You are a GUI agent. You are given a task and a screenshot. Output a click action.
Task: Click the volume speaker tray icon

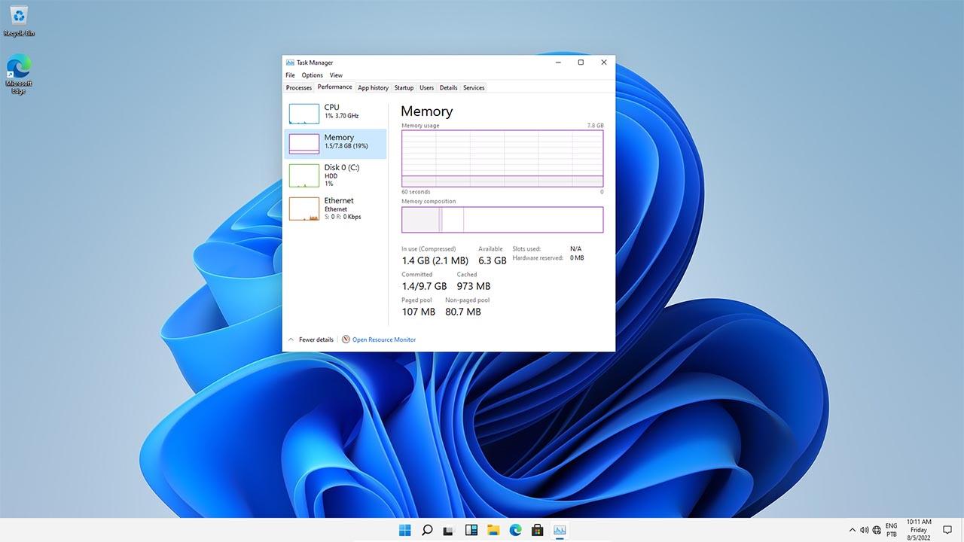865,530
